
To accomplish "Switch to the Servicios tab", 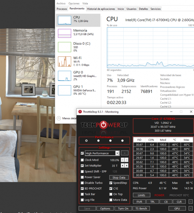I will click(x=155, y=9).
